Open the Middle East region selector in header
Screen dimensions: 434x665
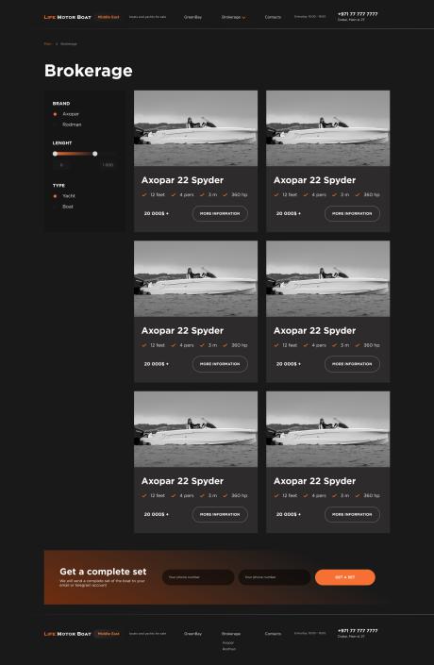point(108,17)
